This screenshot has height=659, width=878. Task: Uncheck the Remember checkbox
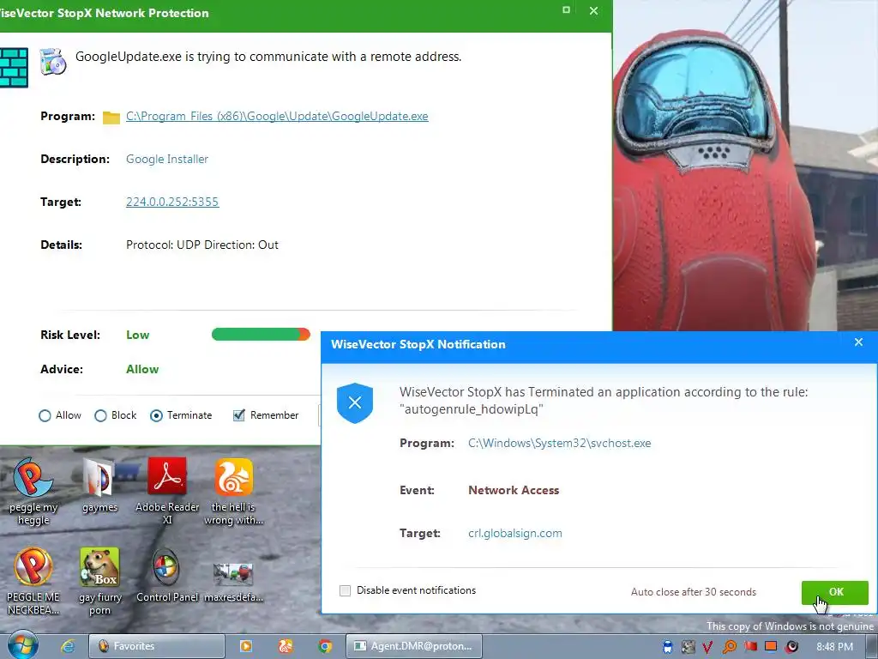(238, 415)
